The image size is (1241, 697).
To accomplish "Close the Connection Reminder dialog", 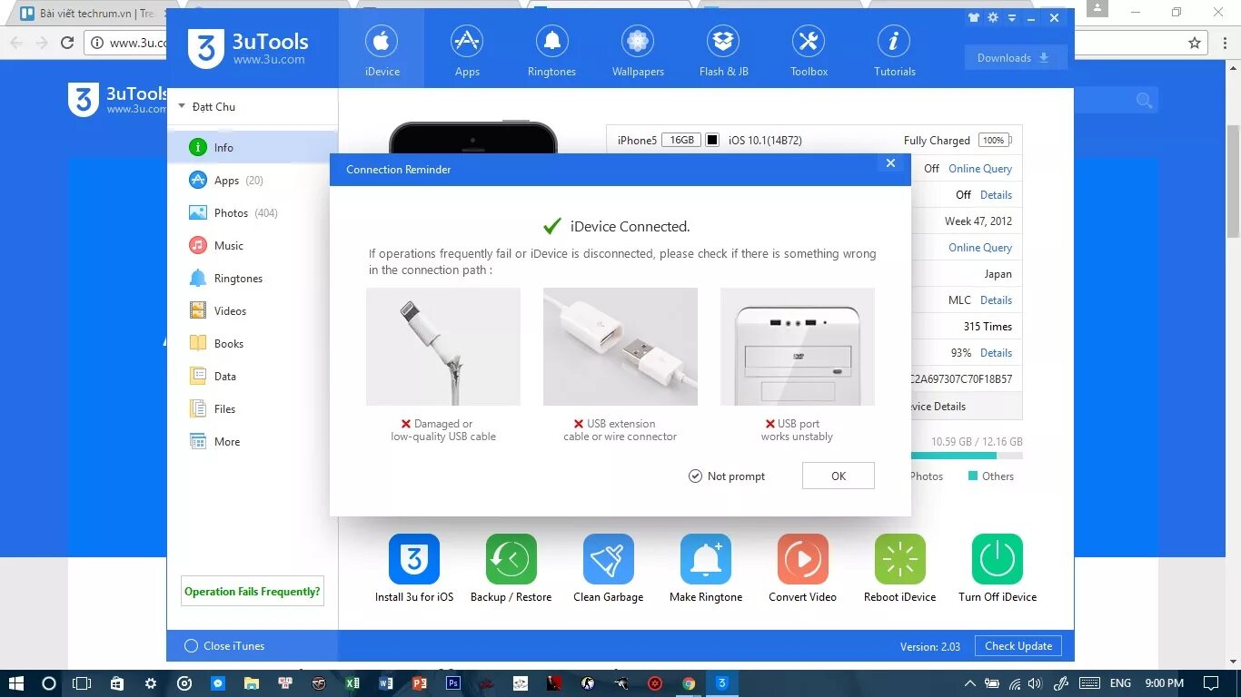I will point(890,163).
